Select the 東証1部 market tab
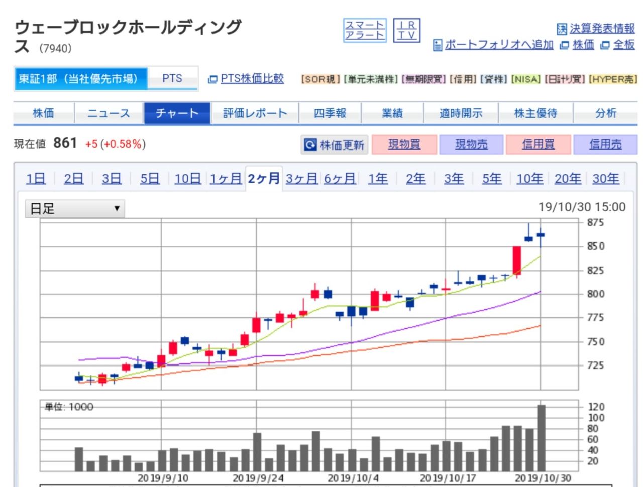Image resolution: width=643 pixels, height=487 pixels. coord(80,79)
